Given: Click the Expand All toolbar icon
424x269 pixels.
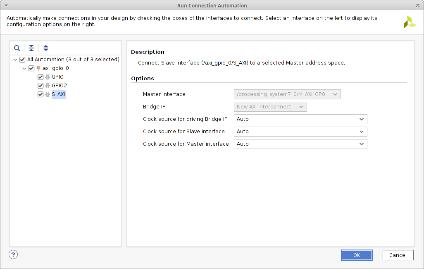Looking at the screenshot, I should (46, 48).
